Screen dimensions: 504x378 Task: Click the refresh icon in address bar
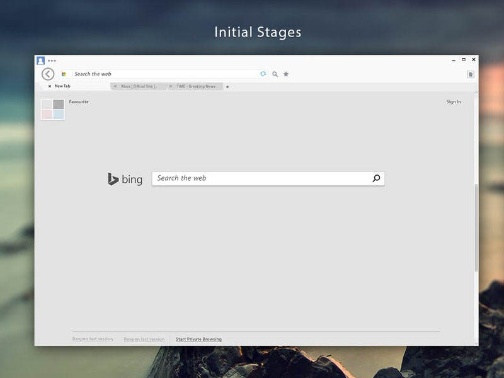pos(263,74)
